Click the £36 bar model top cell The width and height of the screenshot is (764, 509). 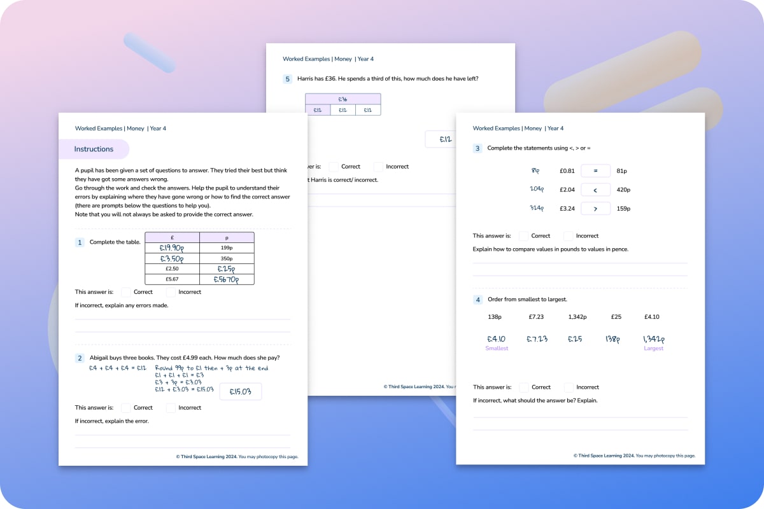[343, 99]
